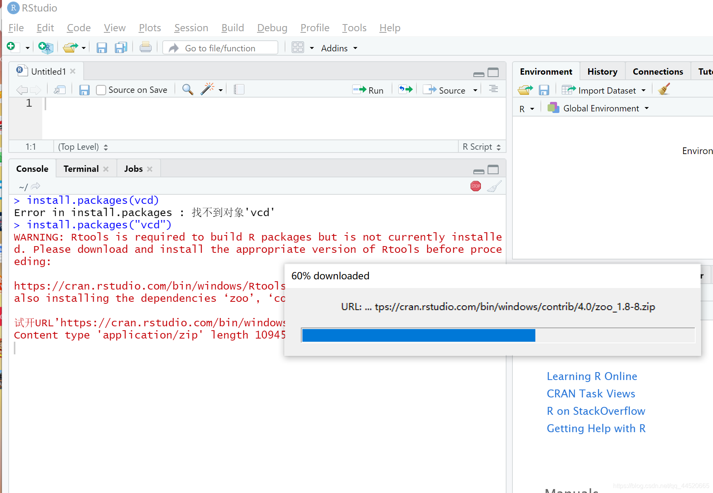713x493 pixels.
Task: Open the Import Dataset dropdown
Action: coord(604,90)
